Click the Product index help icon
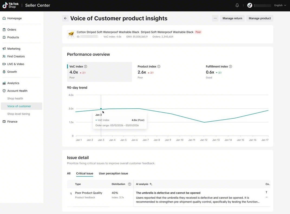 pos(159,66)
